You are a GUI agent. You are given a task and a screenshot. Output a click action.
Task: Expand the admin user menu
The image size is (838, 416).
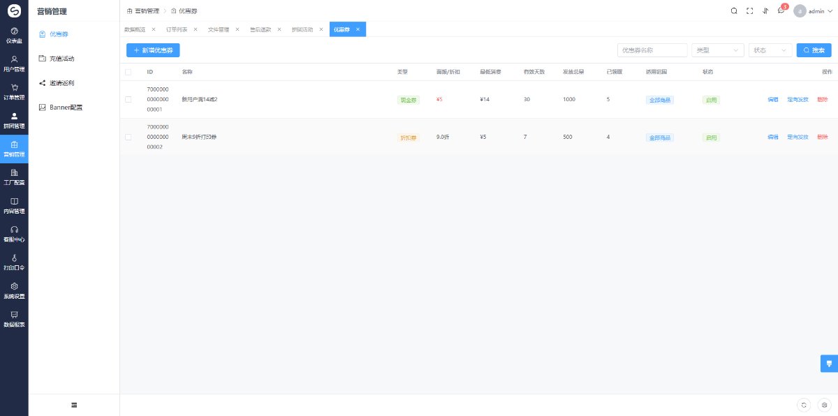click(x=814, y=10)
